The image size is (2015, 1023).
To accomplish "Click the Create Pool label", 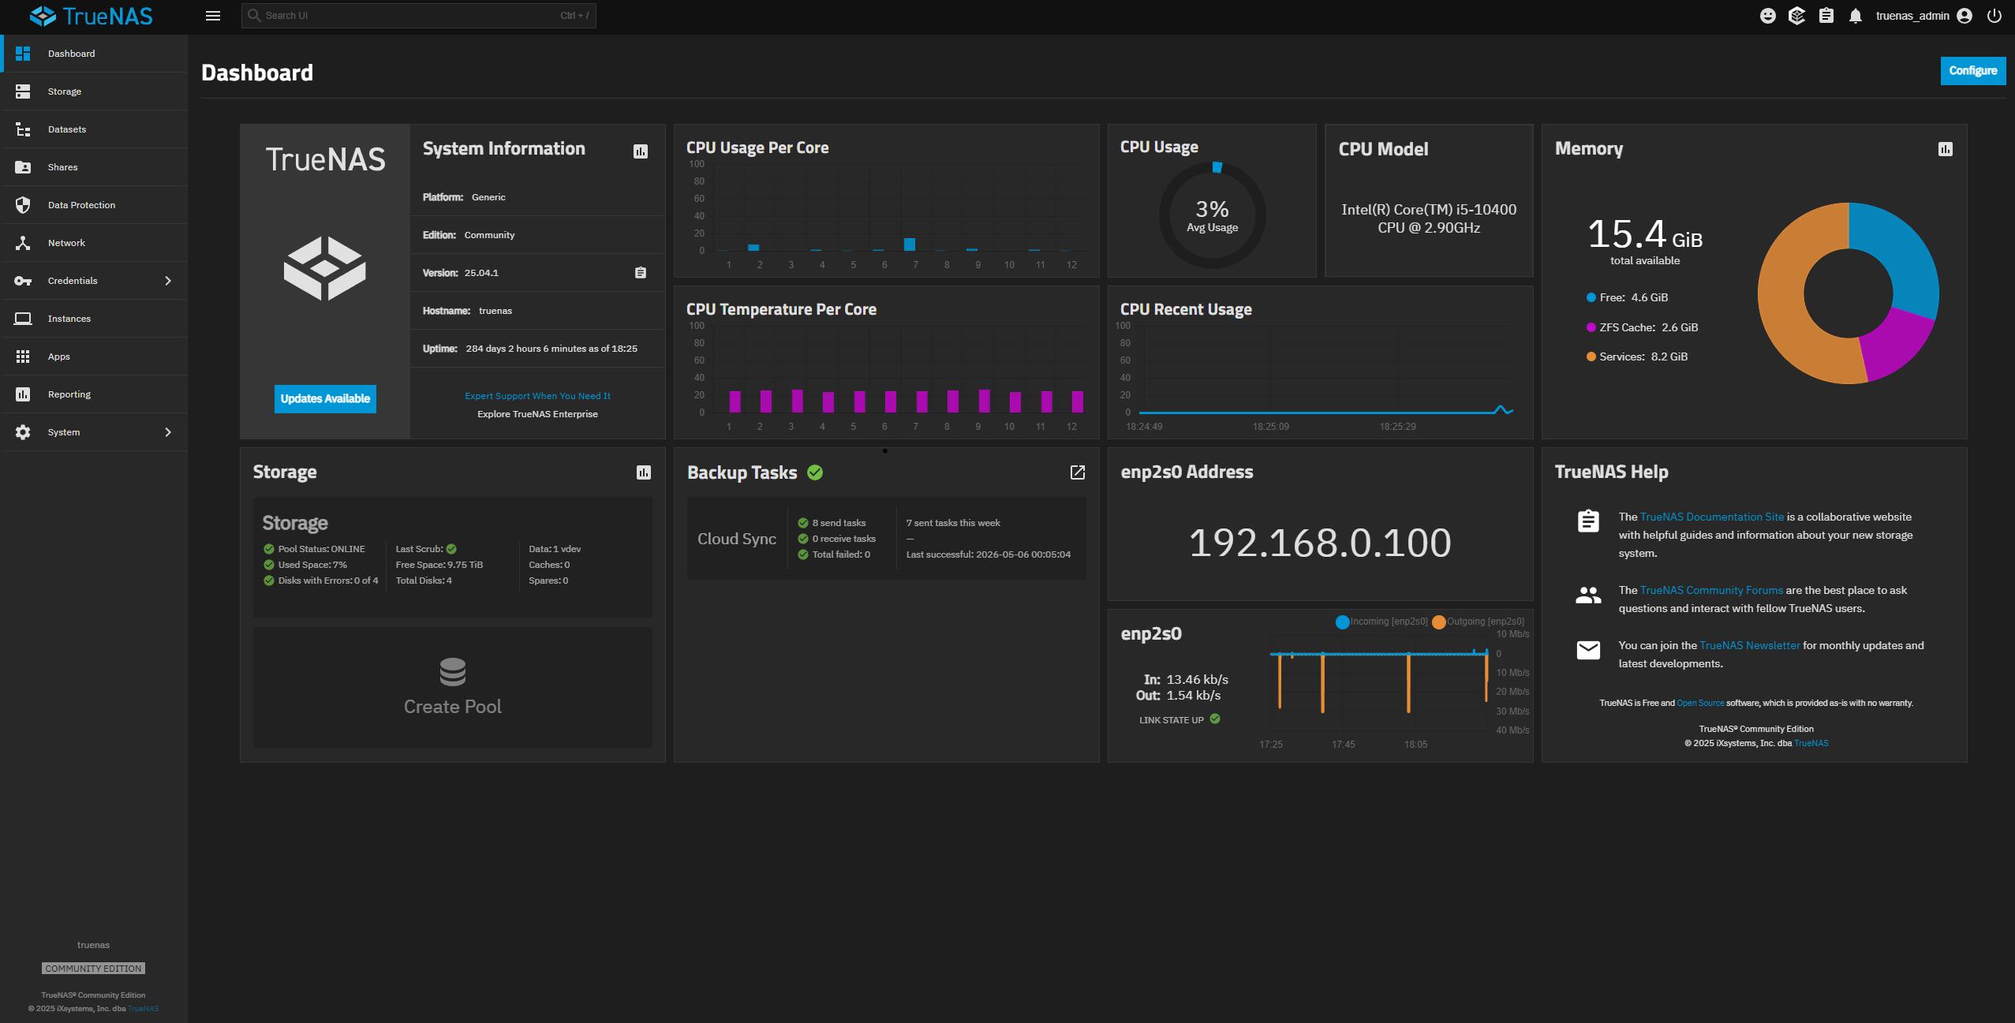I will [x=453, y=707].
